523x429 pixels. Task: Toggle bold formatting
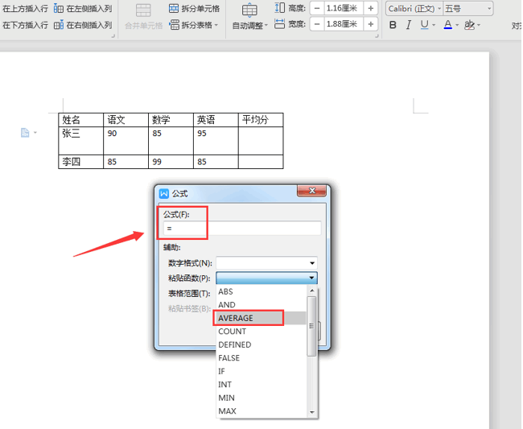(393, 25)
